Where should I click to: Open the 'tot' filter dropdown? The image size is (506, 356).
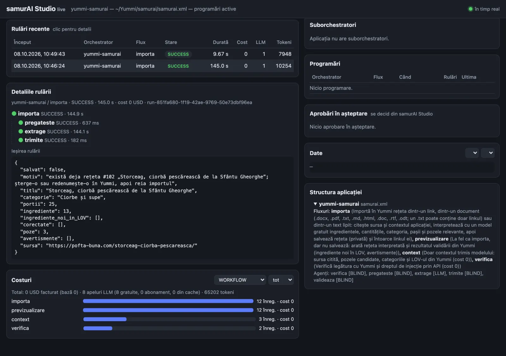[x=281, y=280]
